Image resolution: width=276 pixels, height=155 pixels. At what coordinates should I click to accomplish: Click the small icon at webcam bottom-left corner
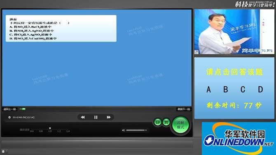196,52
